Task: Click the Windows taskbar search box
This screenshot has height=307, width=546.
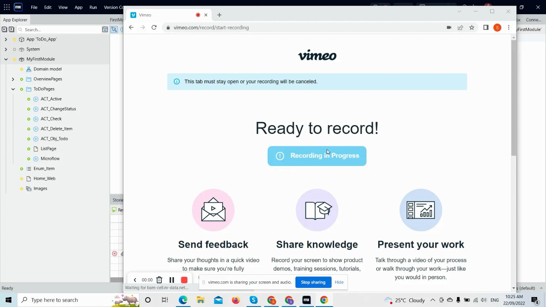Action: pos(79,300)
